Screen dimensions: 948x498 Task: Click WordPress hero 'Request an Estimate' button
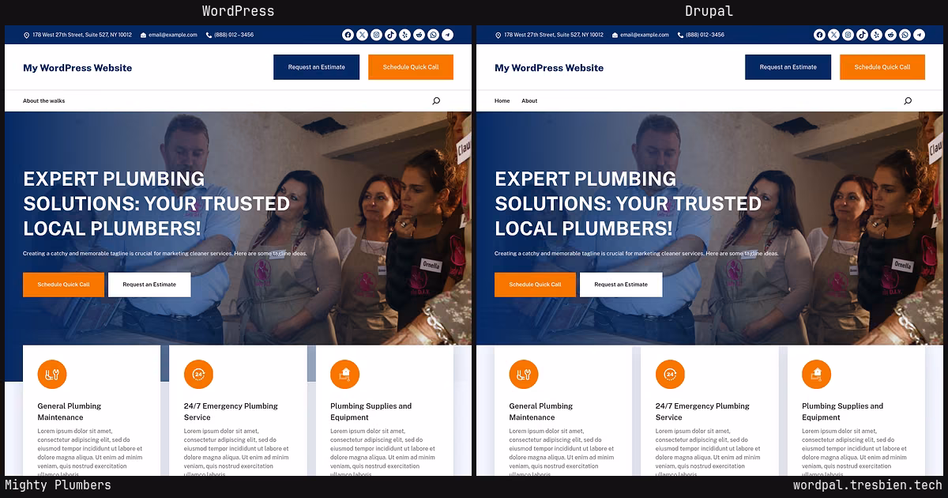149,285
